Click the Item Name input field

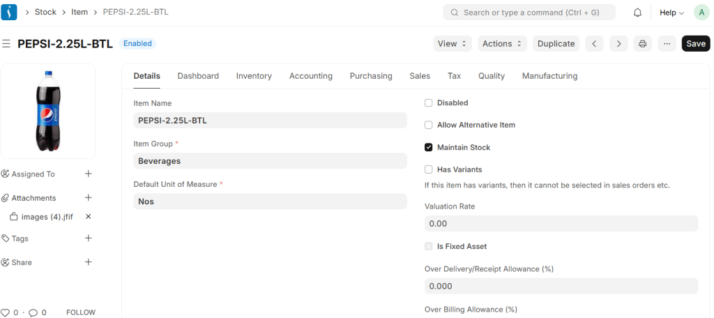[x=270, y=120]
